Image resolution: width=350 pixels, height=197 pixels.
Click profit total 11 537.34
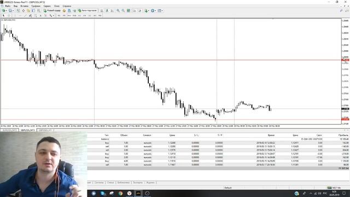(343, 168)
